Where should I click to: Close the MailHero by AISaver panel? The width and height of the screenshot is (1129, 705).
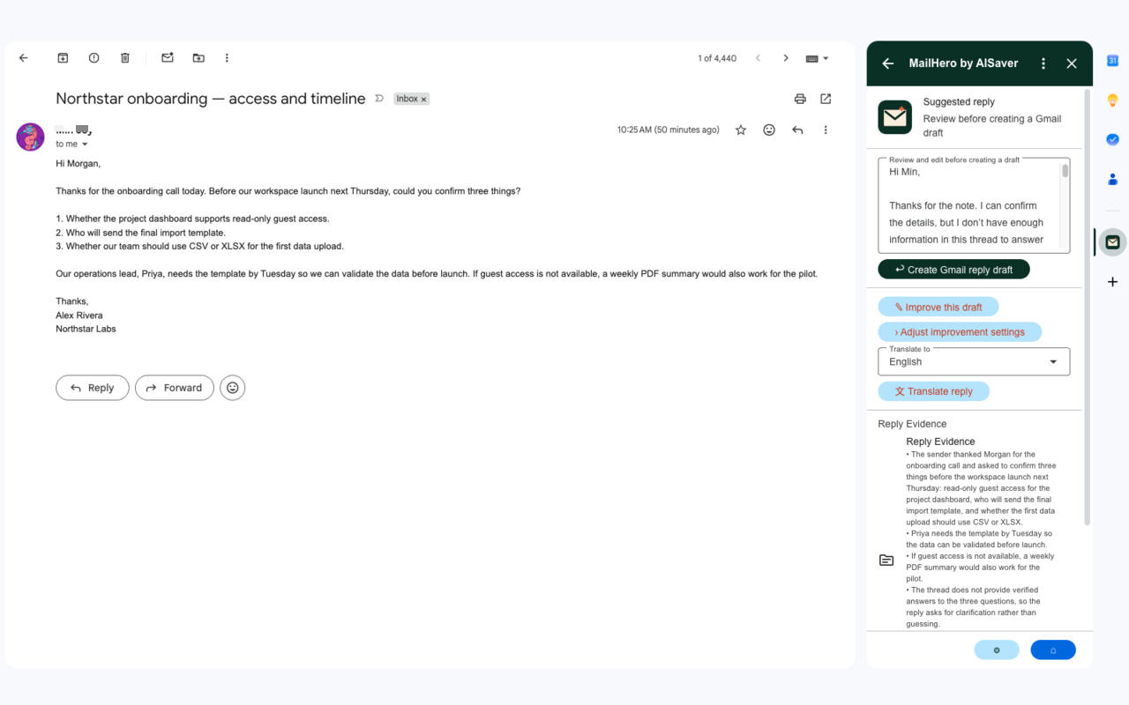(x=1072, y=63)
